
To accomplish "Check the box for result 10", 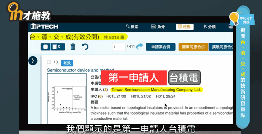I will (49, 62).
